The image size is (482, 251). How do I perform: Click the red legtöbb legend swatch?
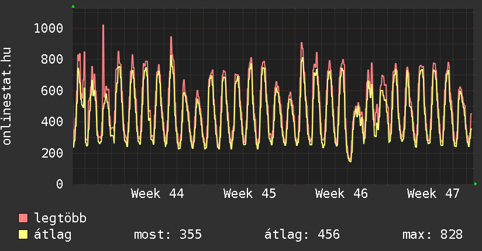(x=23, y=218)
